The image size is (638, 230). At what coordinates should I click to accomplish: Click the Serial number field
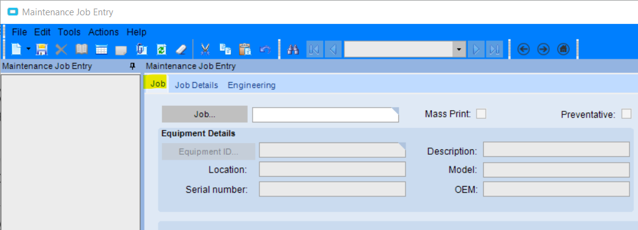click(x=332, y=189)
